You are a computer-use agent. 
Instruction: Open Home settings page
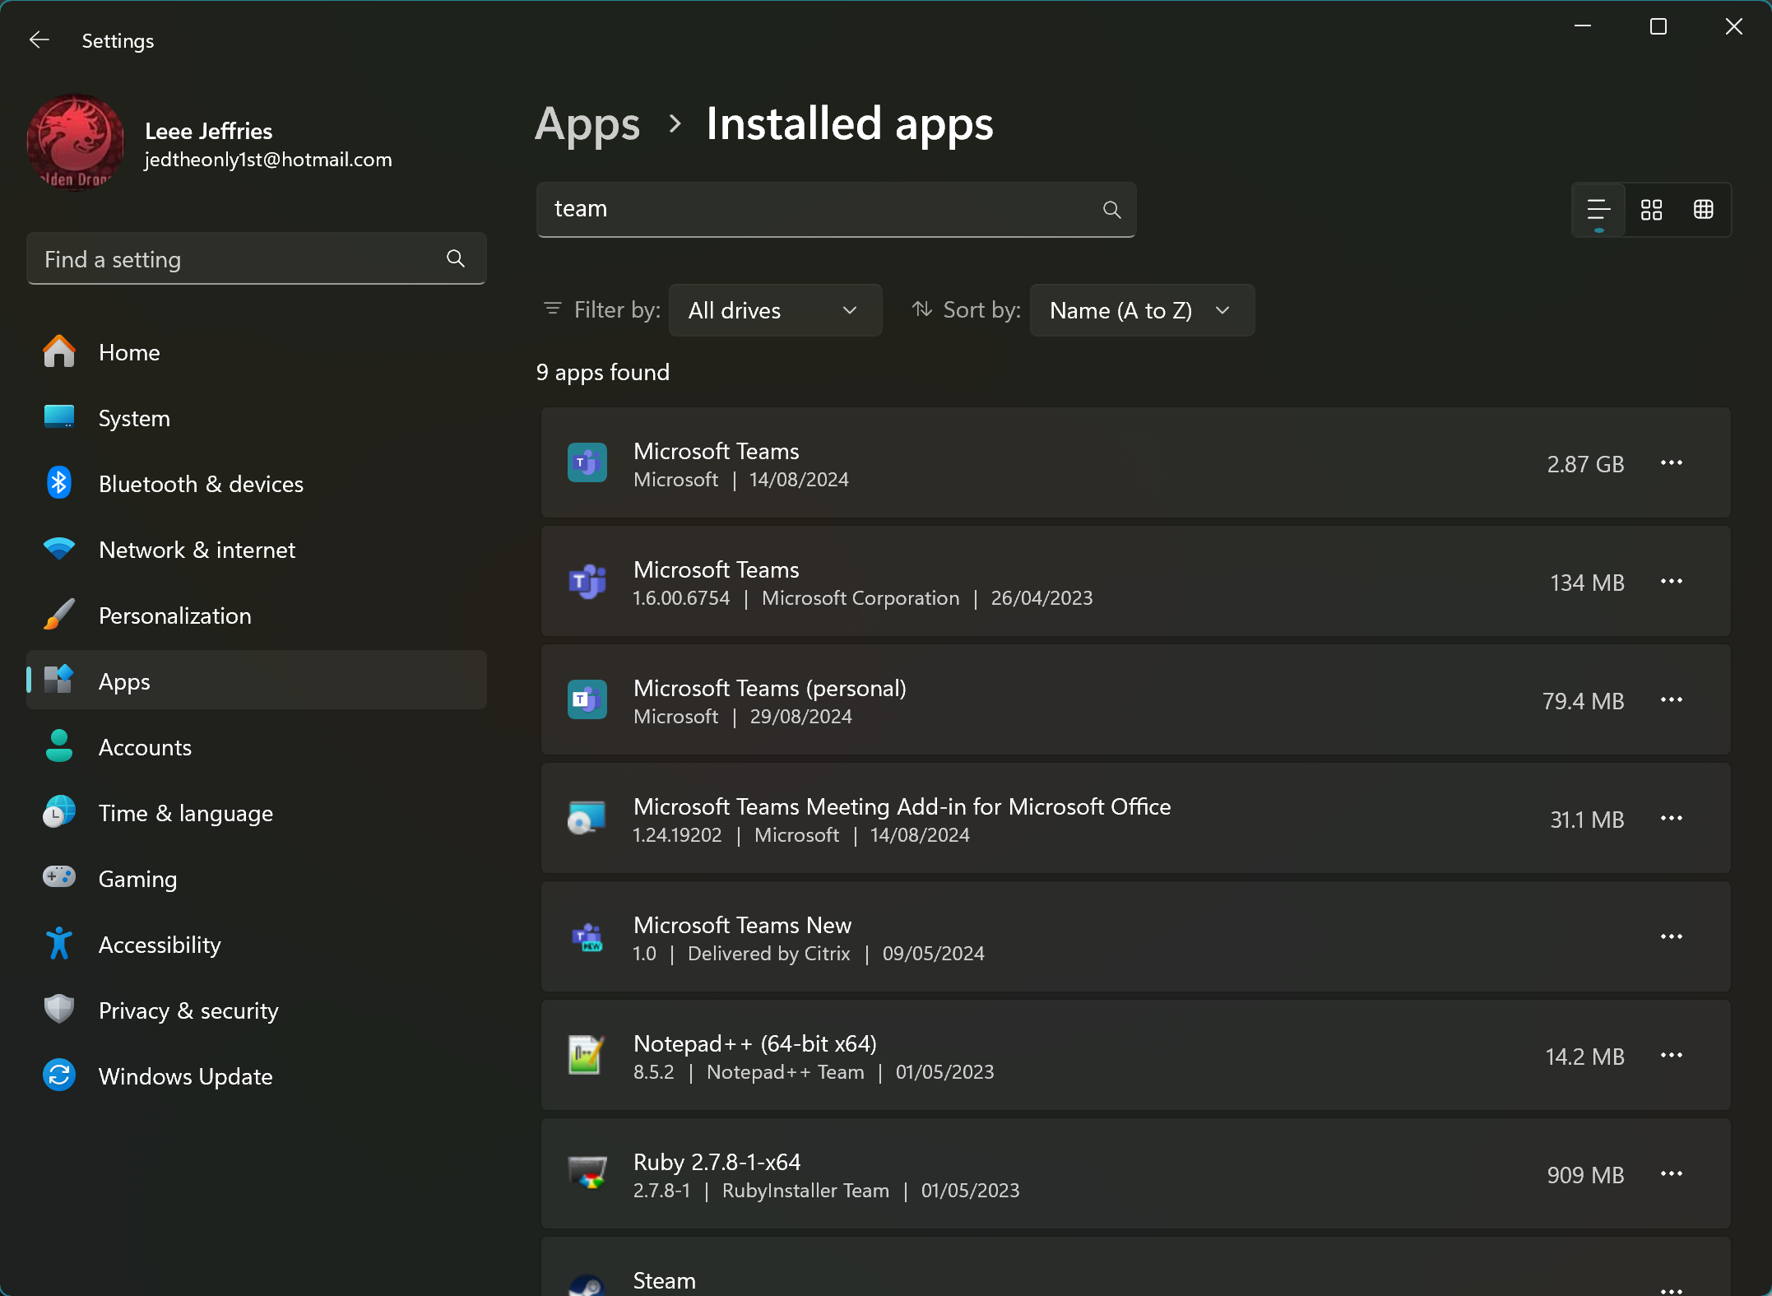[x=257, y=352]
